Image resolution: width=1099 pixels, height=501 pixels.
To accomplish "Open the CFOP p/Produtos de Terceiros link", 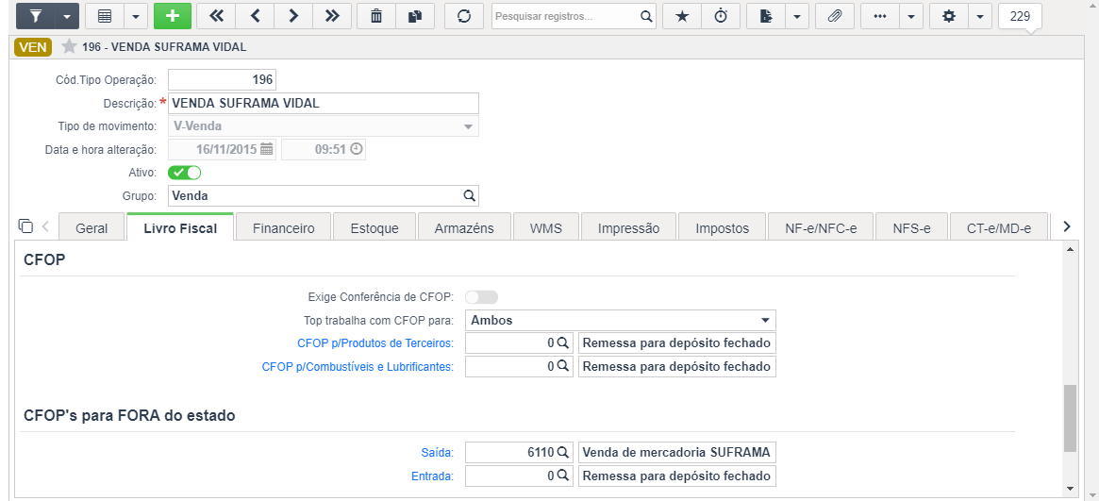I will (375, 343).
